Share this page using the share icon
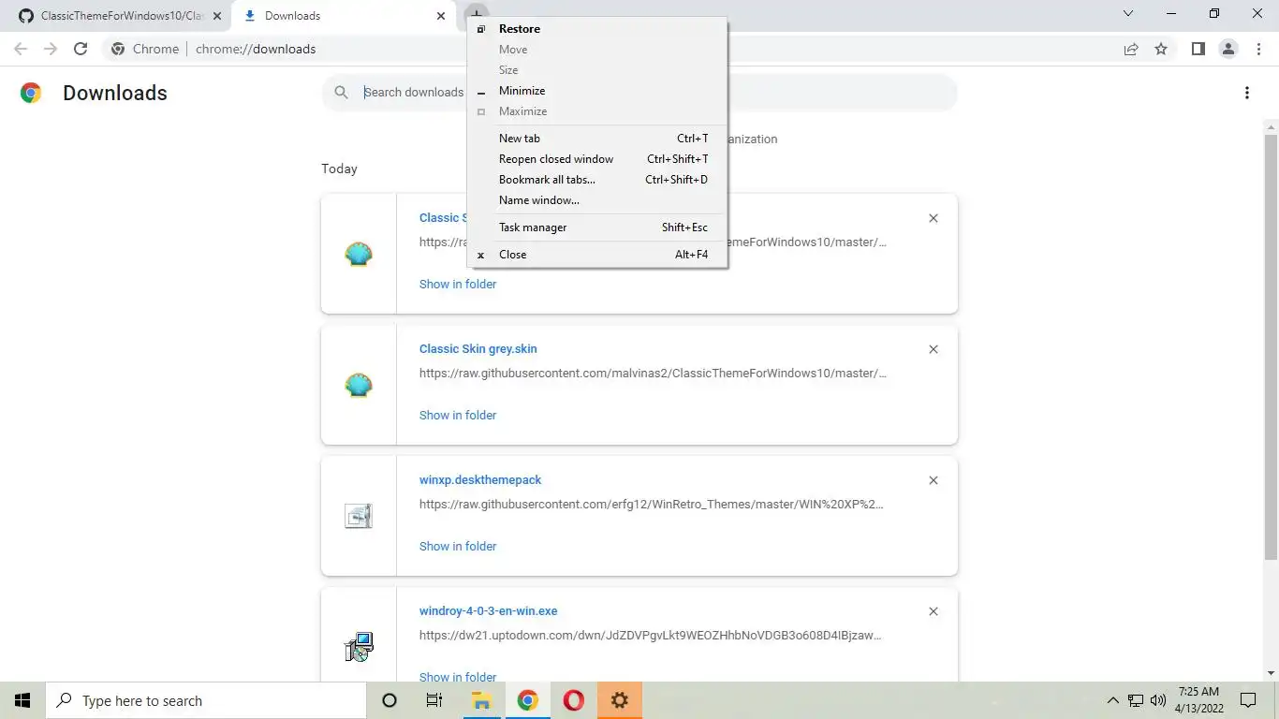Viewport: 1279px width, 719px height. (x=1131, y=50)
